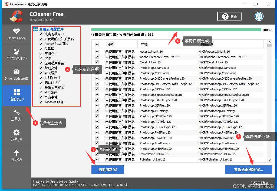Uncheck the Photoshop.ColorBooks issue row
277x191 pixels.
click(97, 73)
